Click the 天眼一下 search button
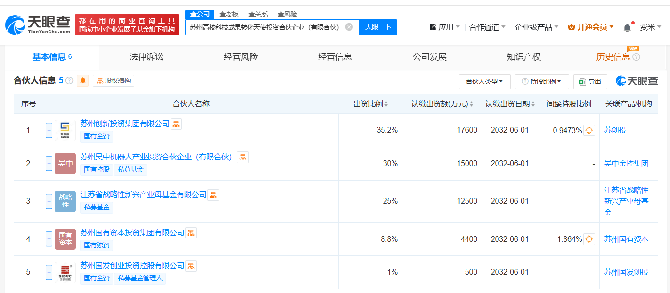The image size is (670, 293). (x=378, y=27)
